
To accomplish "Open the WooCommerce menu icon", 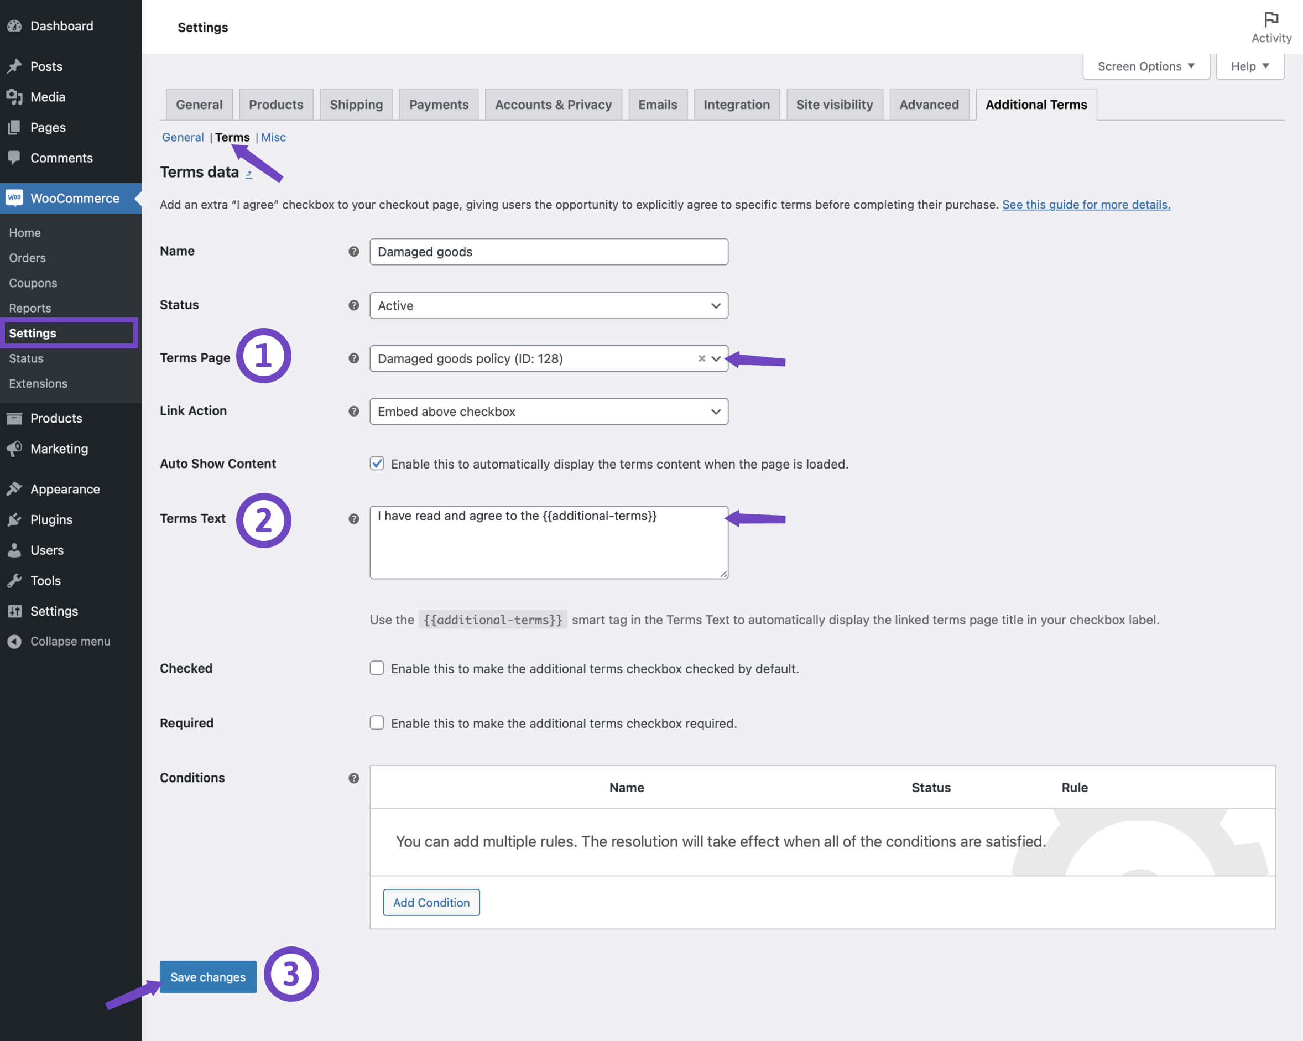I will 14,198.
